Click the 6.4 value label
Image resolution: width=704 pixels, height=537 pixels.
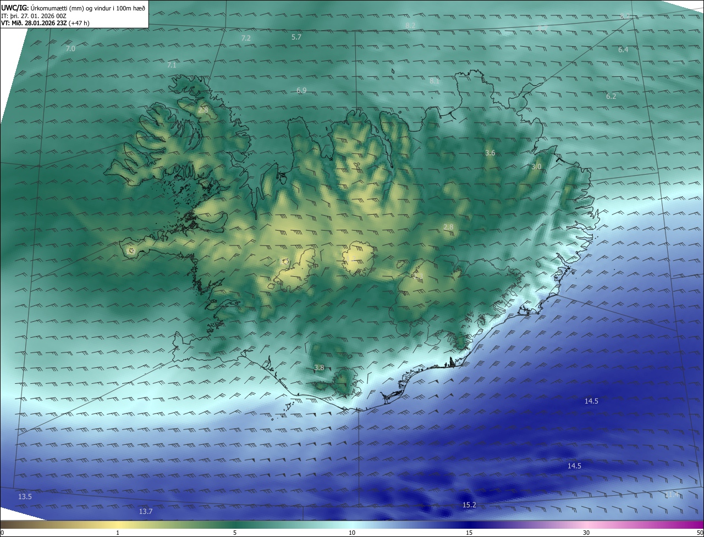623,49
